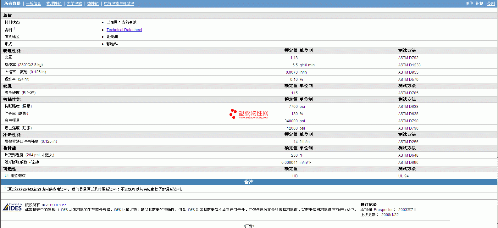Click the ASTM D792 test method
Screen dimensions: 498x228
pos(408,58)
